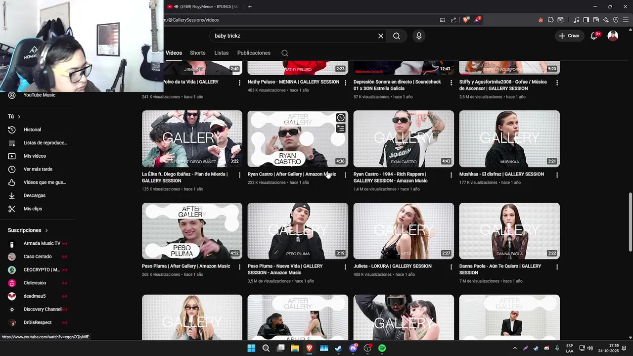The width and height of the screenshot is (633, 356).
Task: Open options menu for Mushkaa El disfraz
Action: [557, 175]
